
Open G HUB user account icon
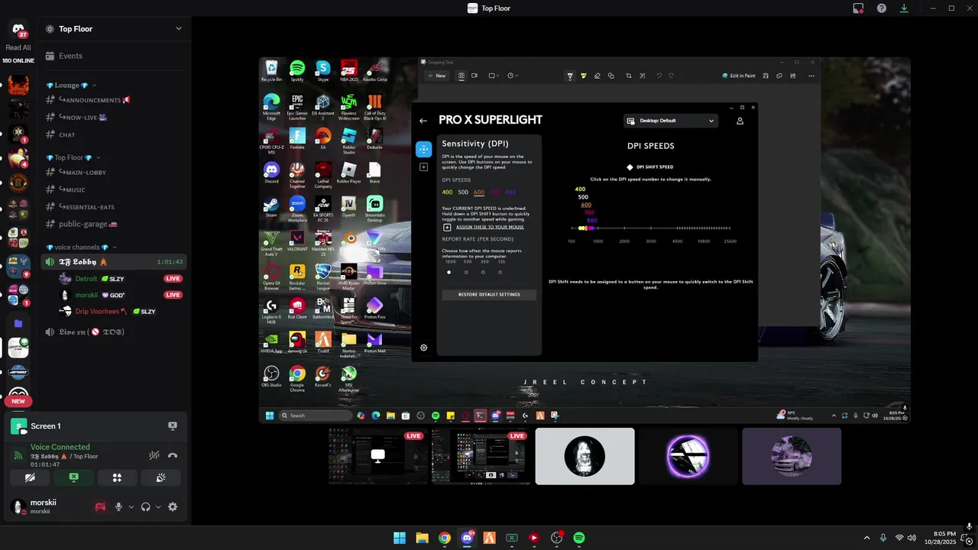[x=740, y=121]
